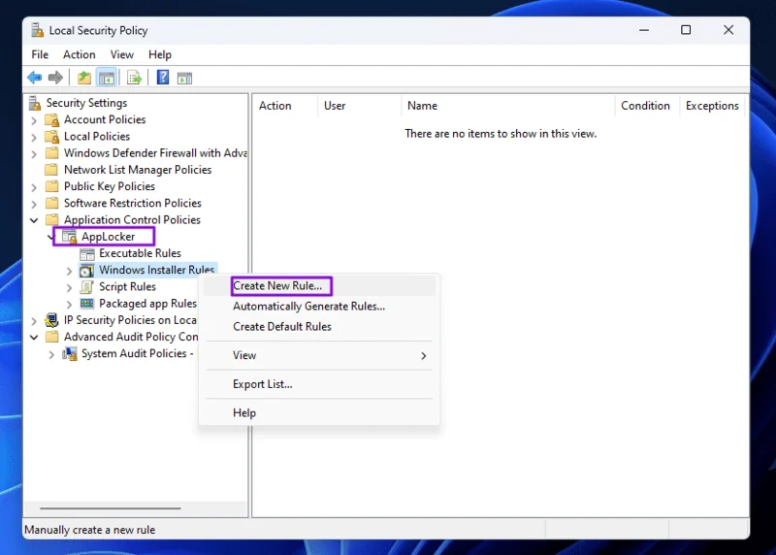Click the Network List Manager Policies folder icon
This screenshot has width=776, height=555.
pyautogui.click(x=51, y=170)
